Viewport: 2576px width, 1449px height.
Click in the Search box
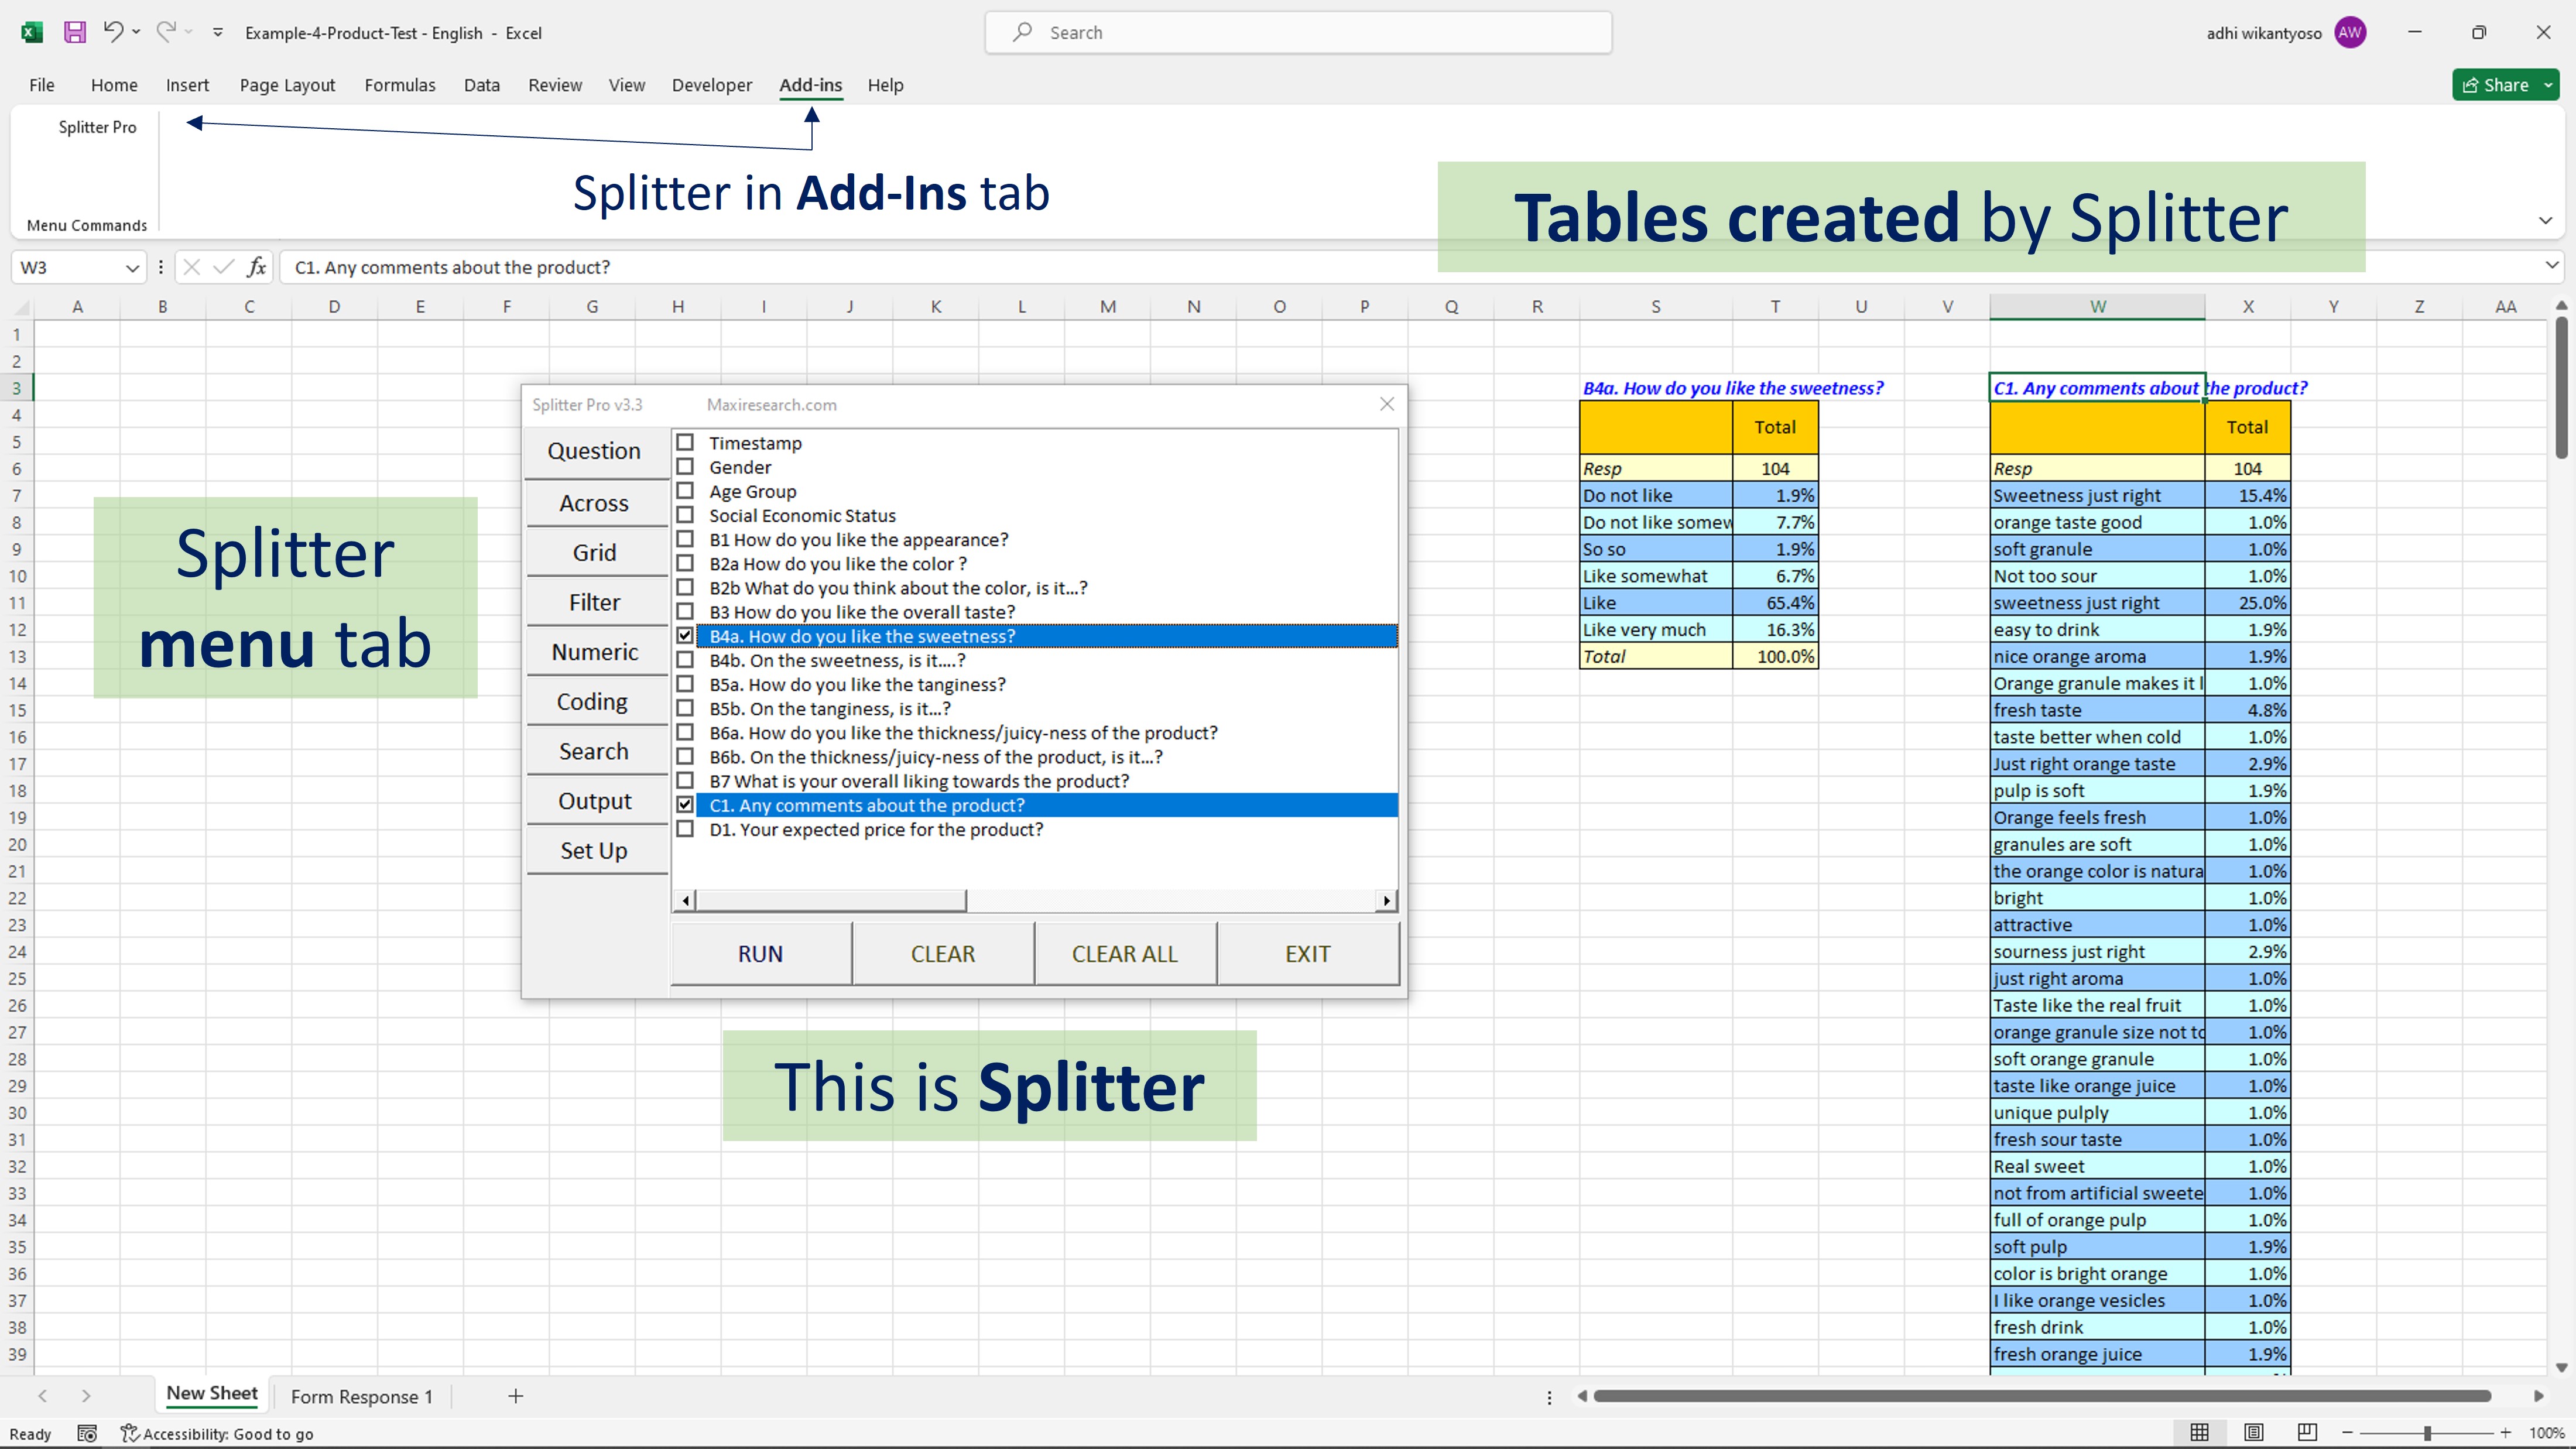point(1298,32)
